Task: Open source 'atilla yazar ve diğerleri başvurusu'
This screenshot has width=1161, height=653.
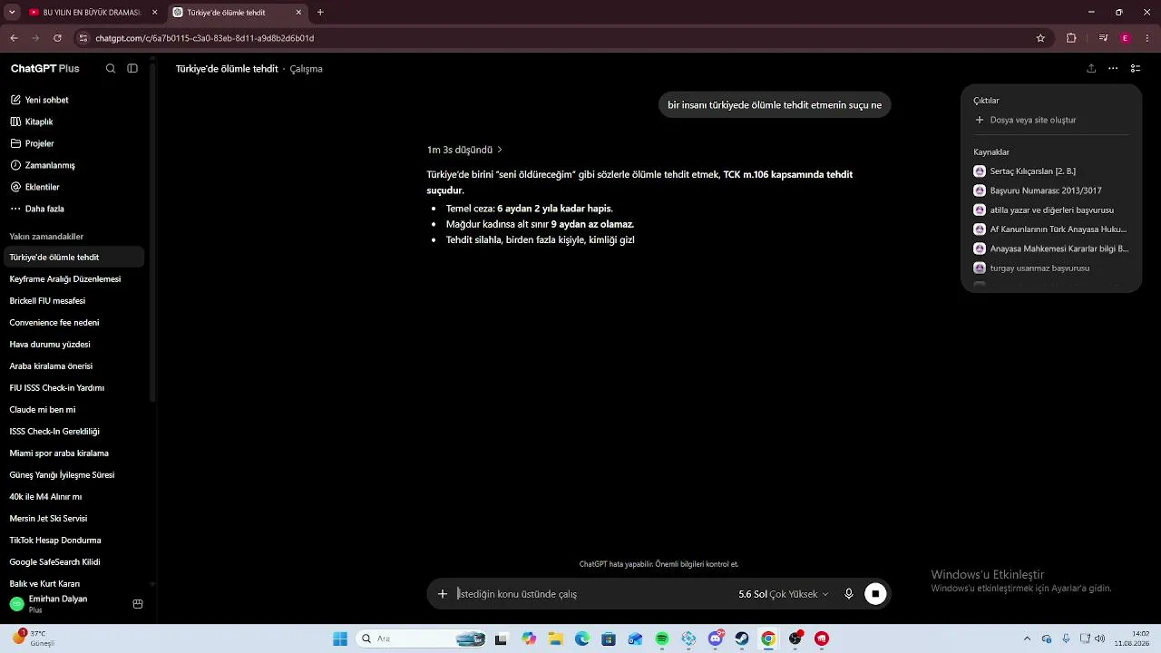Action: (1050, 210)
